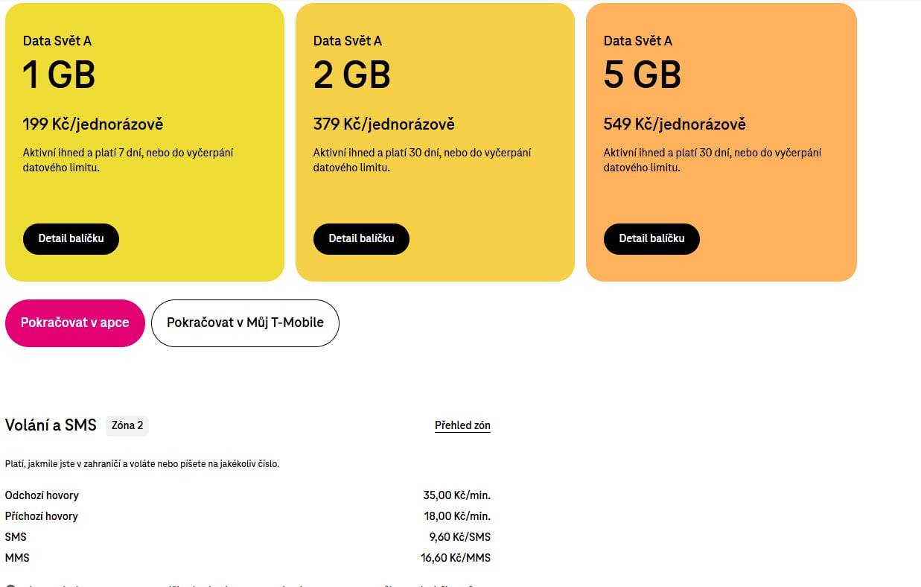Click the 16,60 Kč/MMS price value
921x587 pixels.
point(456,558)
